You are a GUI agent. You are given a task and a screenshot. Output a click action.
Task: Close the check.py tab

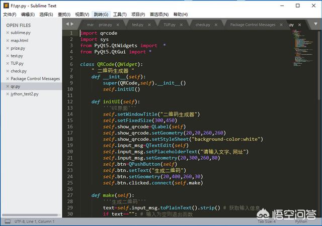point(216,25)
